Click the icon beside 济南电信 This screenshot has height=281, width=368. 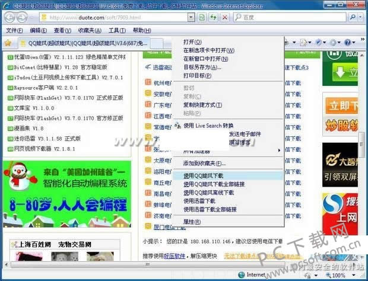tap(148, 215)
